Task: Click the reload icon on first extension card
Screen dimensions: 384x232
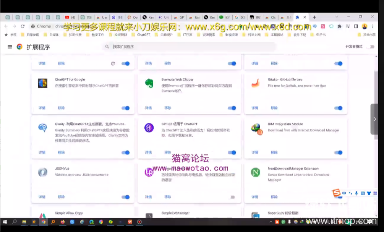Action: 113,63
